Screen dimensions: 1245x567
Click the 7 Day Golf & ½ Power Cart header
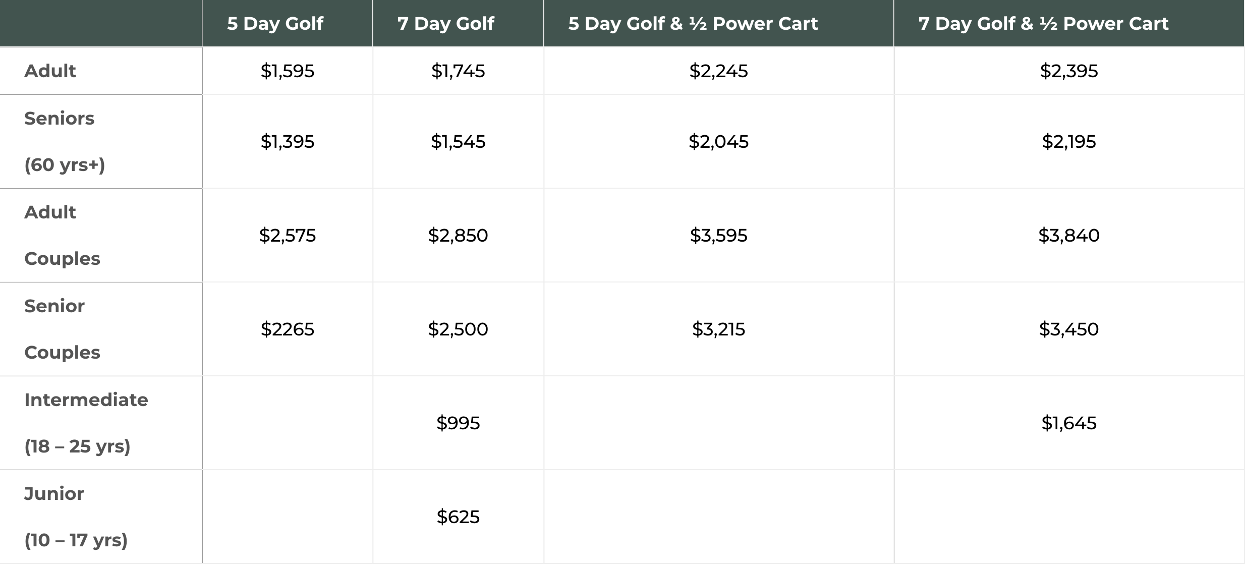coord(1043,24)
